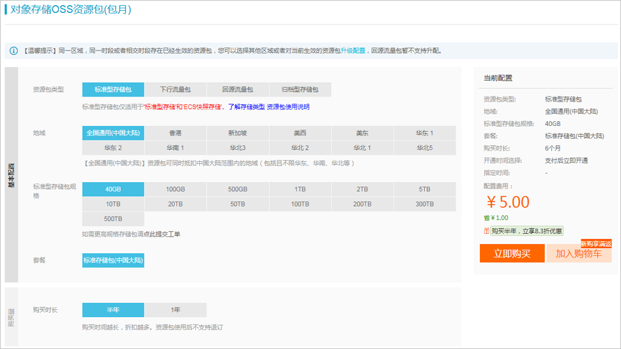Select the 2TB storage package size
This screenshot has height=349, width=621.
tap(362, 189)
